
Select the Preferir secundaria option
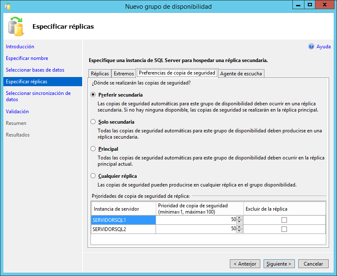click(93, 94)
